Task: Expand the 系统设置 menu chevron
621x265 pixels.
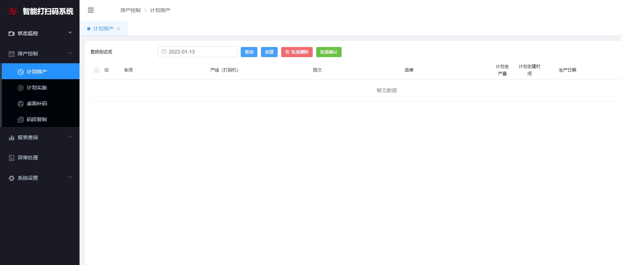Action: tap(70, 177)
